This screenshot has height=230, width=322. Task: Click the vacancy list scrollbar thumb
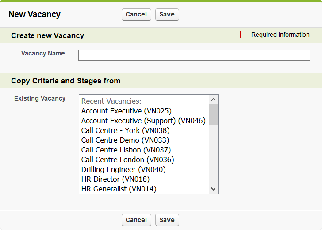[x=214, y=114]
